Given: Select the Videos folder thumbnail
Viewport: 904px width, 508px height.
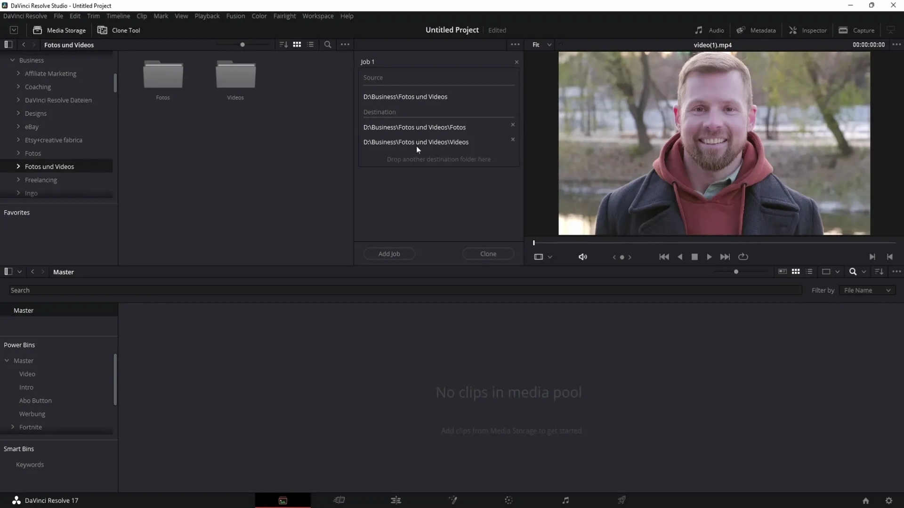Looking at the screenshot, I should click(235, 74).
